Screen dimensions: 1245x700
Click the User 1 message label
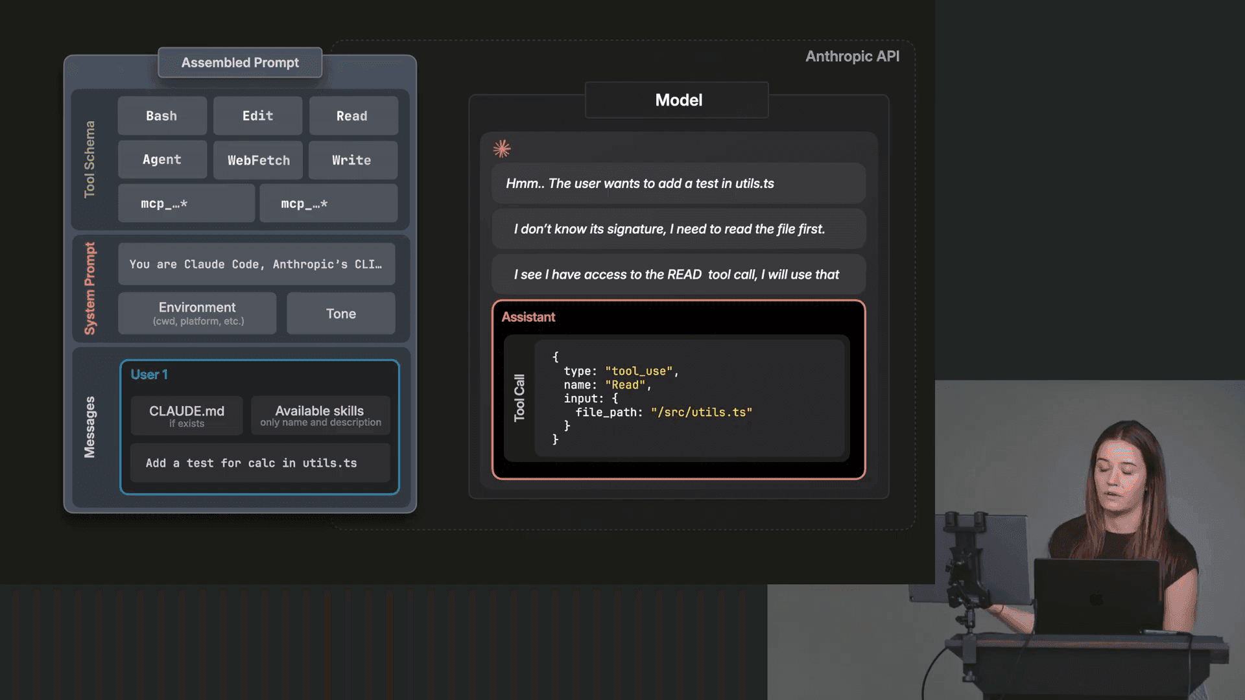click(x=149, y=375)
